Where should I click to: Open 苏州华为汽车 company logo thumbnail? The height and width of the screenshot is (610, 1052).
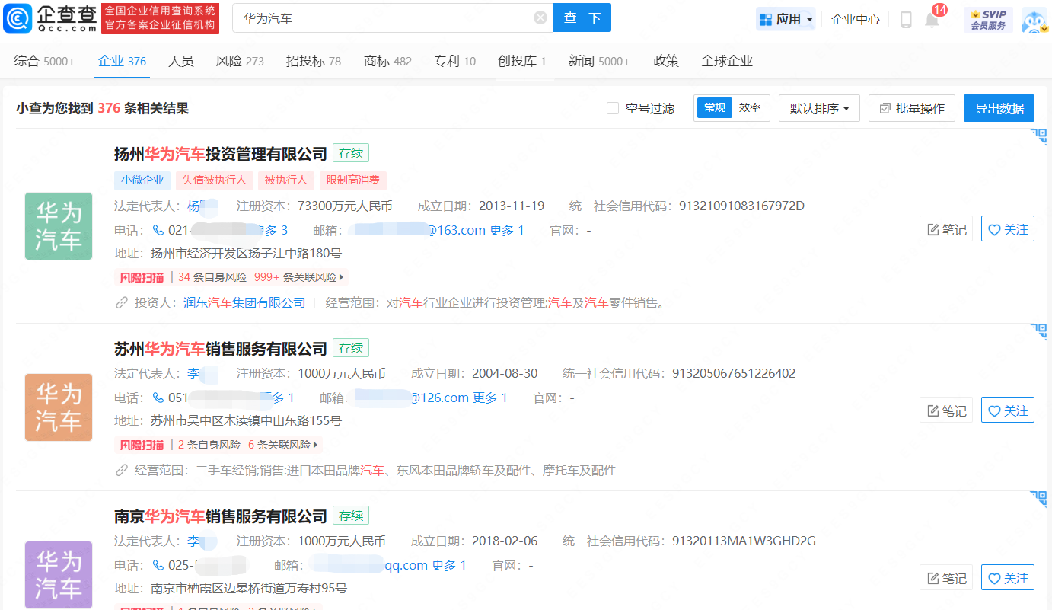coord(59,407)
